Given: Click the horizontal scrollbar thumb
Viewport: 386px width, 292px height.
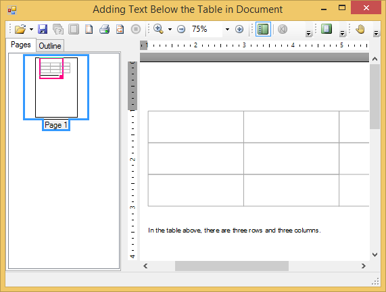Looking at the screenshot, I should (x=232, y=266).
